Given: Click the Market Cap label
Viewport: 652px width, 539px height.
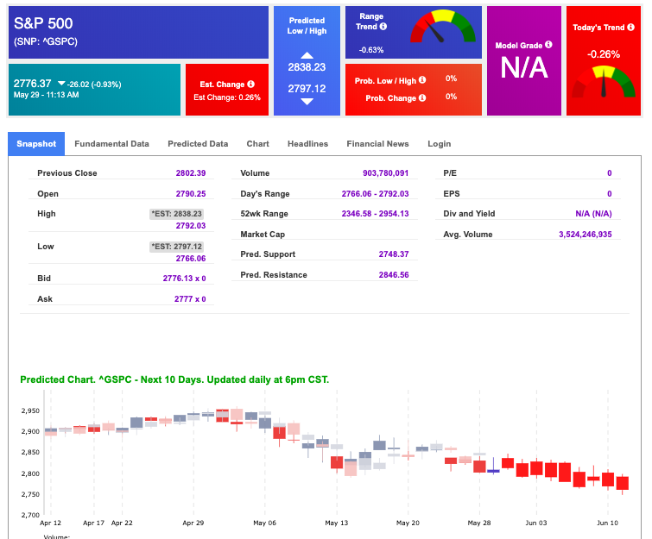Looking at the screenshot, I should tap(263, 235).
